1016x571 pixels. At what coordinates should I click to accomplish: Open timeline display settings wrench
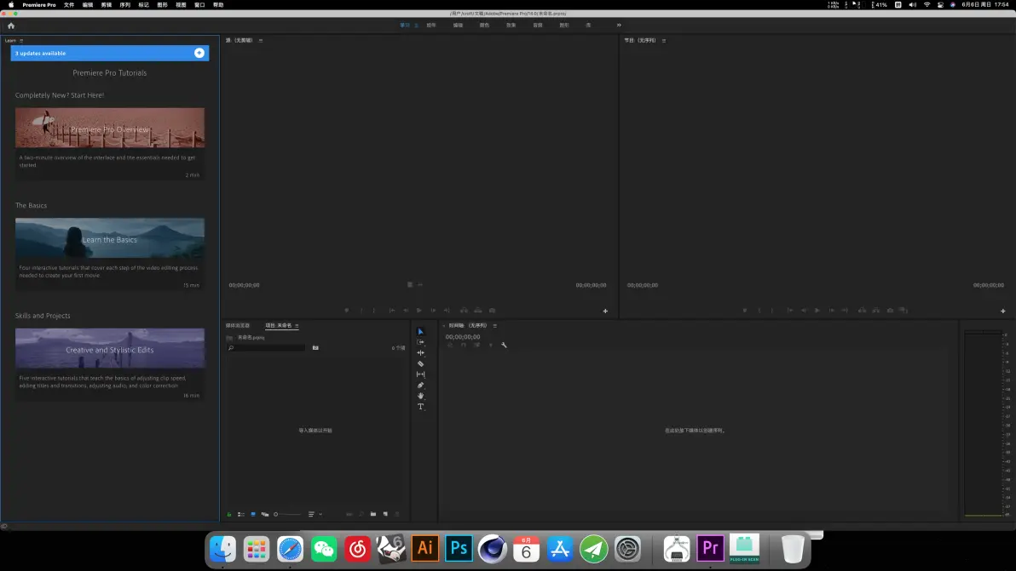[x=504, y=345]
